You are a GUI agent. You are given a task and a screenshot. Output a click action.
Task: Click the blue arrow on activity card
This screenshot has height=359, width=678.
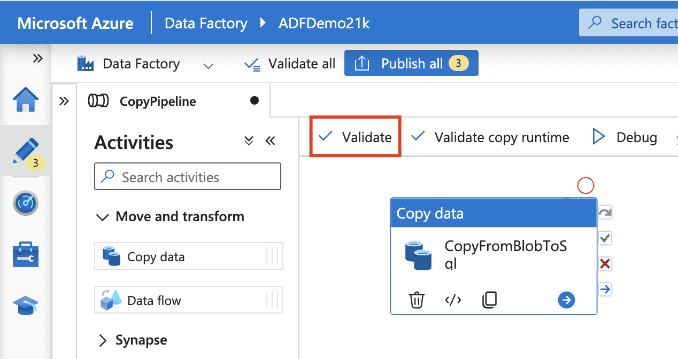click(x=566, y=300)
